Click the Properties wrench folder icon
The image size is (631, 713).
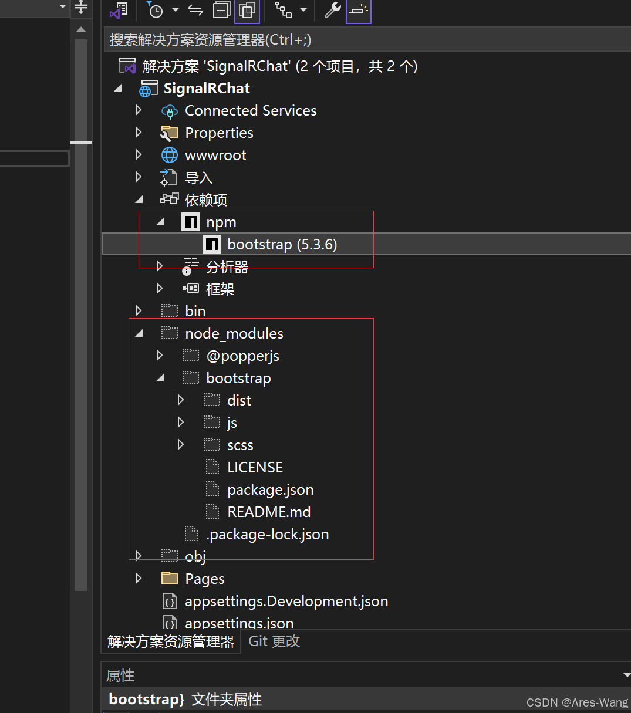tap(169, 133)
